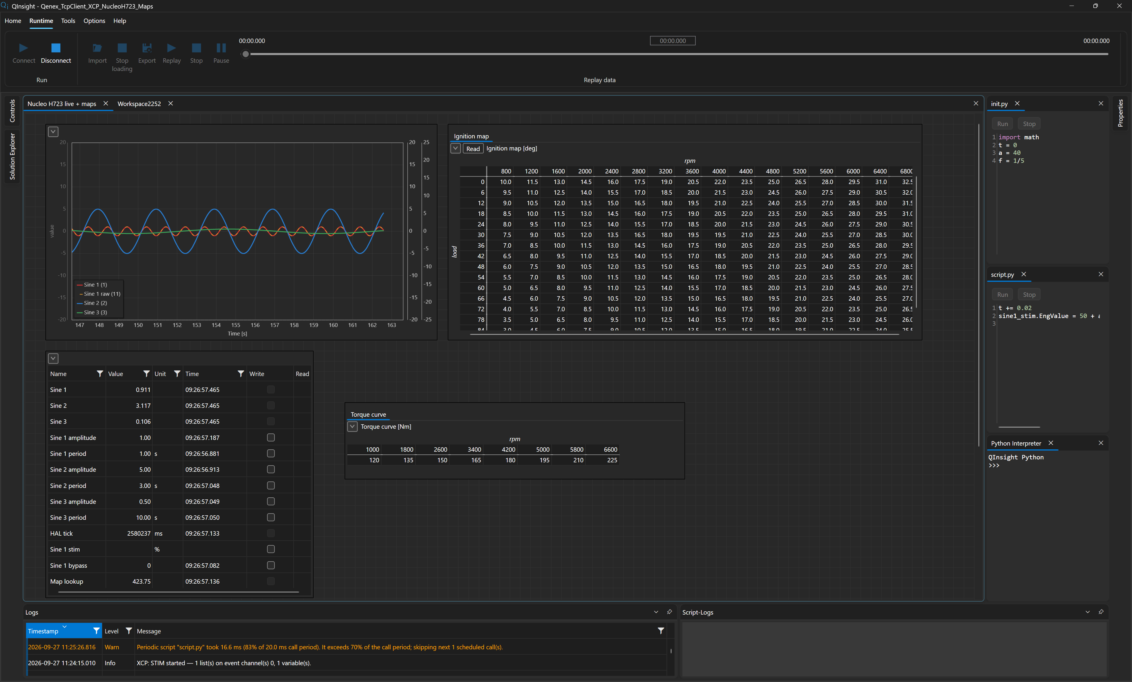
Task: Click the Disconnect icon
Action: pos(56,48)
